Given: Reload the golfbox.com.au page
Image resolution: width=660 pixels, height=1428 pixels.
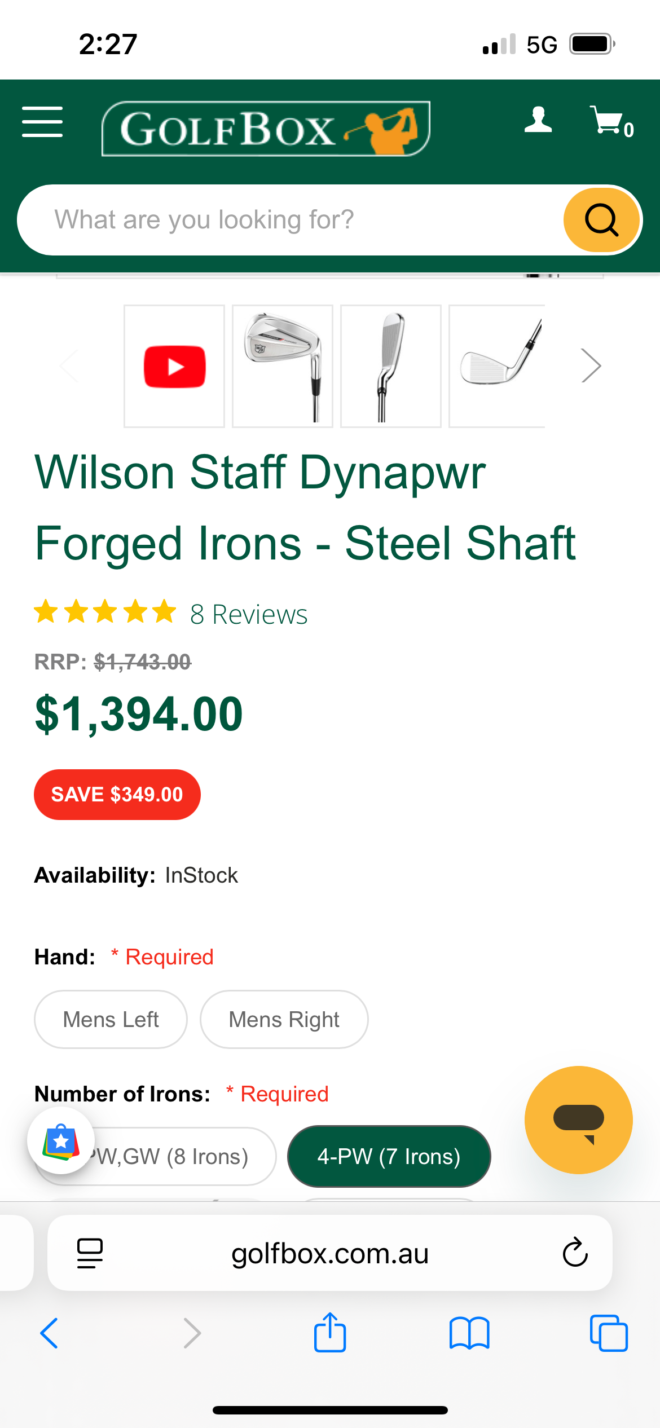Looking at the screenshot, I should [575, 1253].
